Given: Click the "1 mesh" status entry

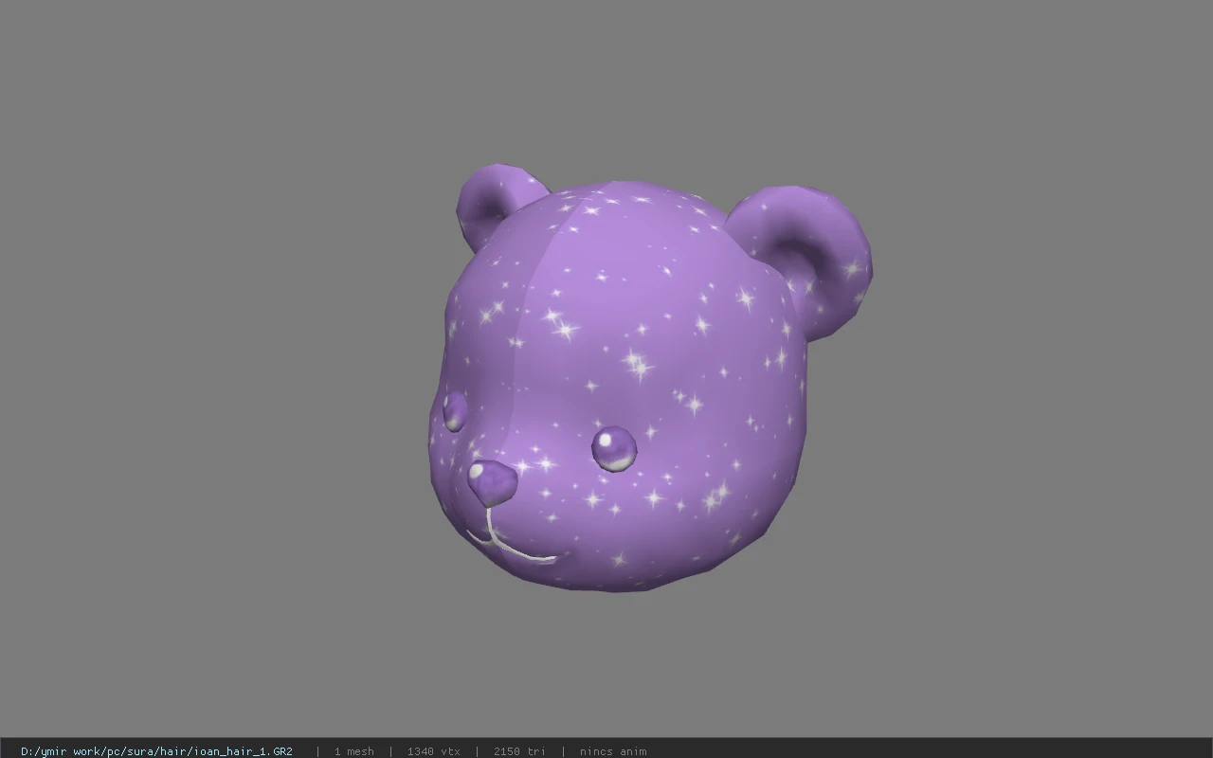Looking at the screenshot, I should (x=353, y=751).
